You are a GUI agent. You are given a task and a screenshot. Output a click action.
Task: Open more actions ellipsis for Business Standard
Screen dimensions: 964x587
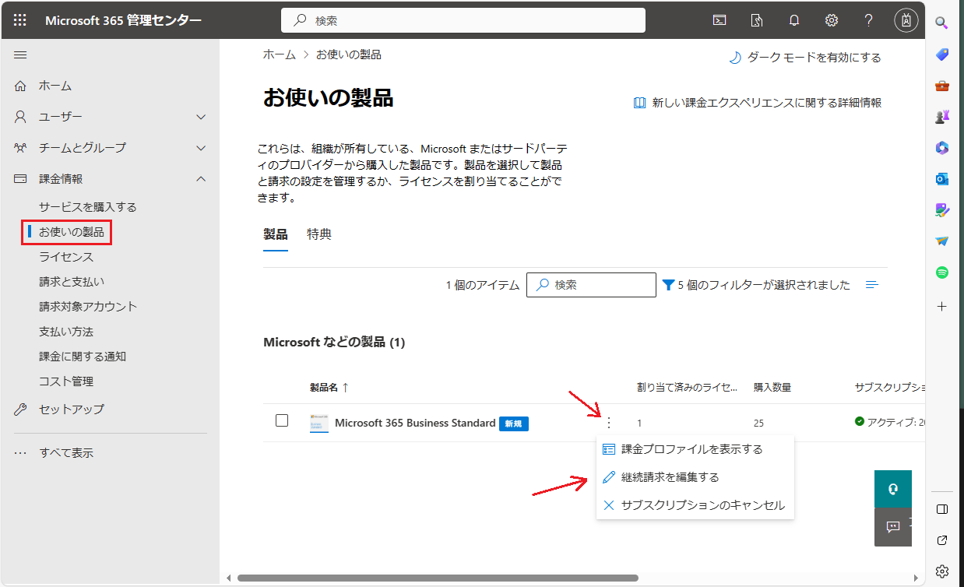tap(609, 423)
